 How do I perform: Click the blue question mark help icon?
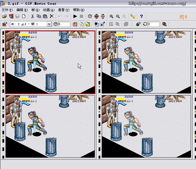click(x=141, y=16)
